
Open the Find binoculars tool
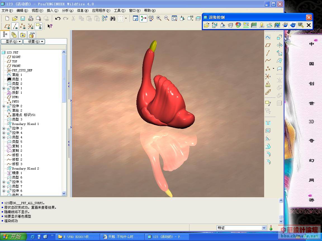pyautogui.click(x=113, y=18)
